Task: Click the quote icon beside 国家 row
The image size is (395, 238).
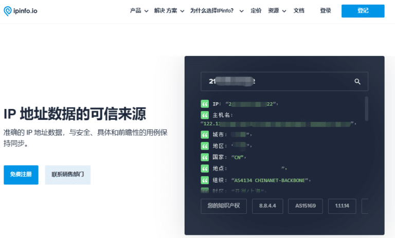Action: pos(205,157)
